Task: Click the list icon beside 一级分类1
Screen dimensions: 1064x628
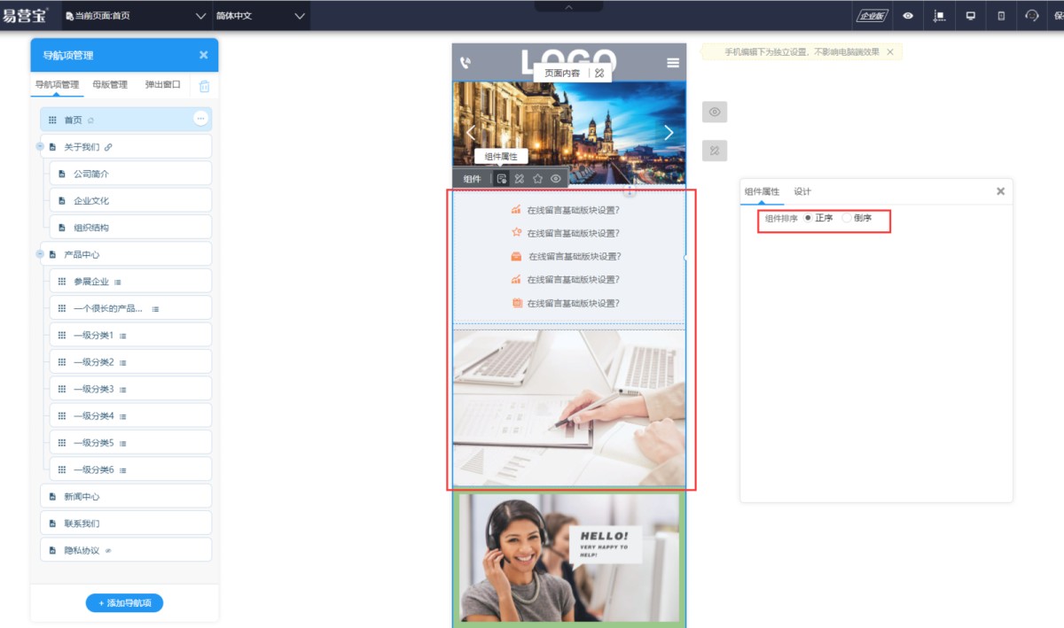Action: pos(123,336)
